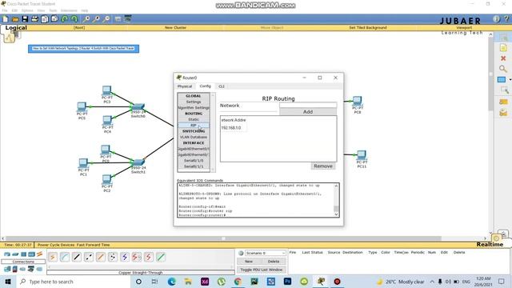This screenshot has width=512, height=288.
Task: Click the taskbar search box
Action: 74,282
